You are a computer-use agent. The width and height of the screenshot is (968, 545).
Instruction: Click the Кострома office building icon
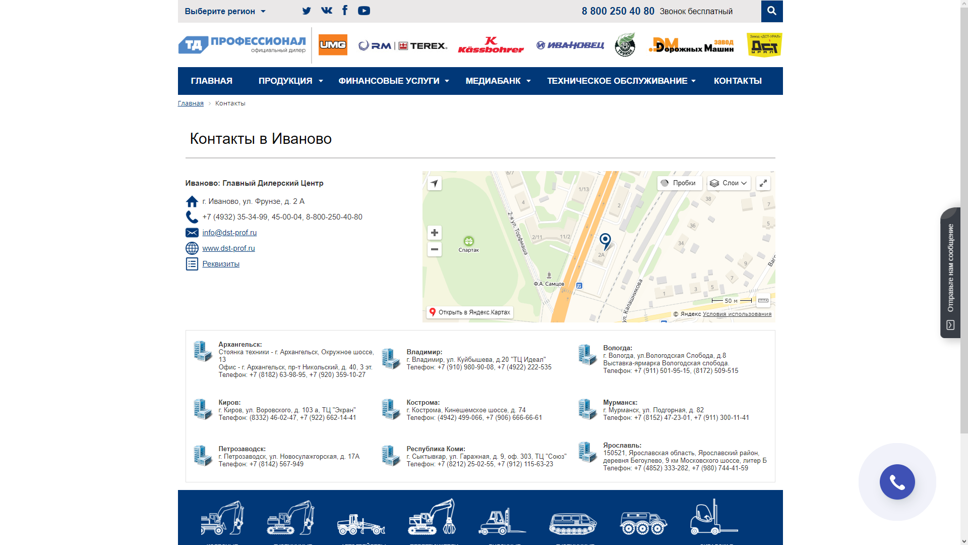pyautogui.click(x=391, y=409)
